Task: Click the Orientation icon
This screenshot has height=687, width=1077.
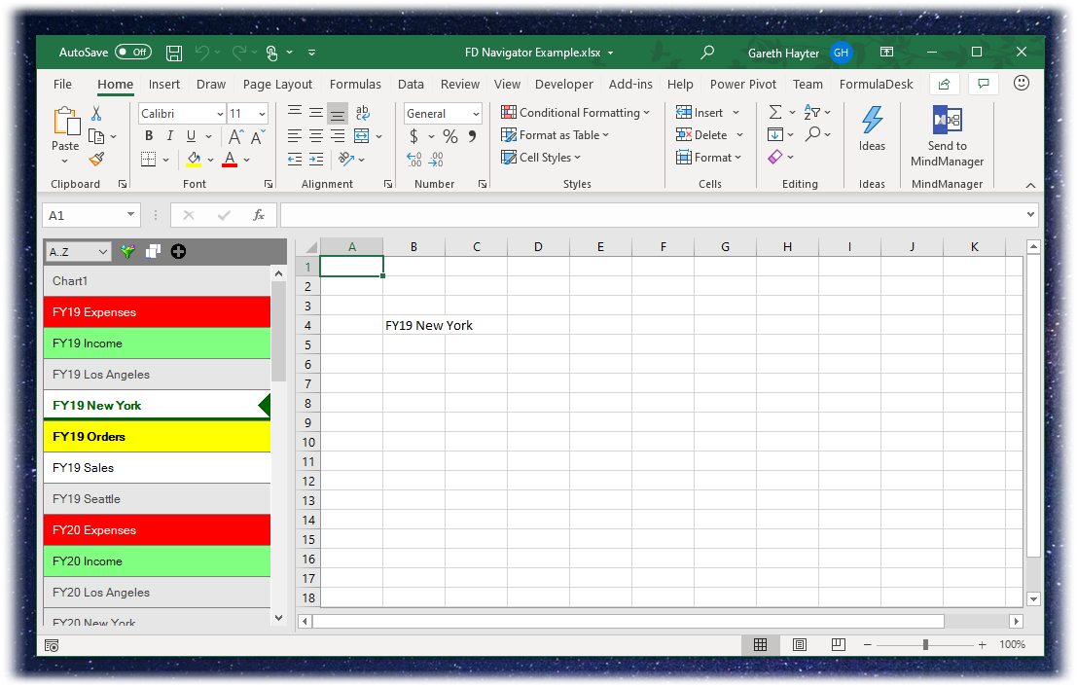Action: (346, 160)
